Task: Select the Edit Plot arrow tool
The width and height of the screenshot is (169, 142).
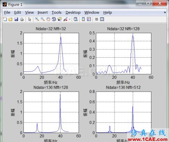Action: click(30, 19)
